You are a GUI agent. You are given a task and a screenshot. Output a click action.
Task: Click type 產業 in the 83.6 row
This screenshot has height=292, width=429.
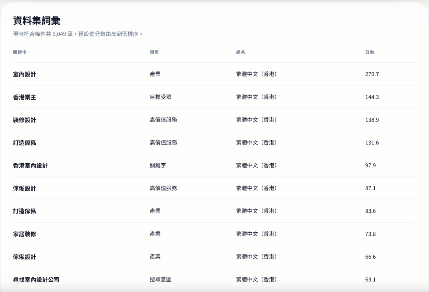155,211
